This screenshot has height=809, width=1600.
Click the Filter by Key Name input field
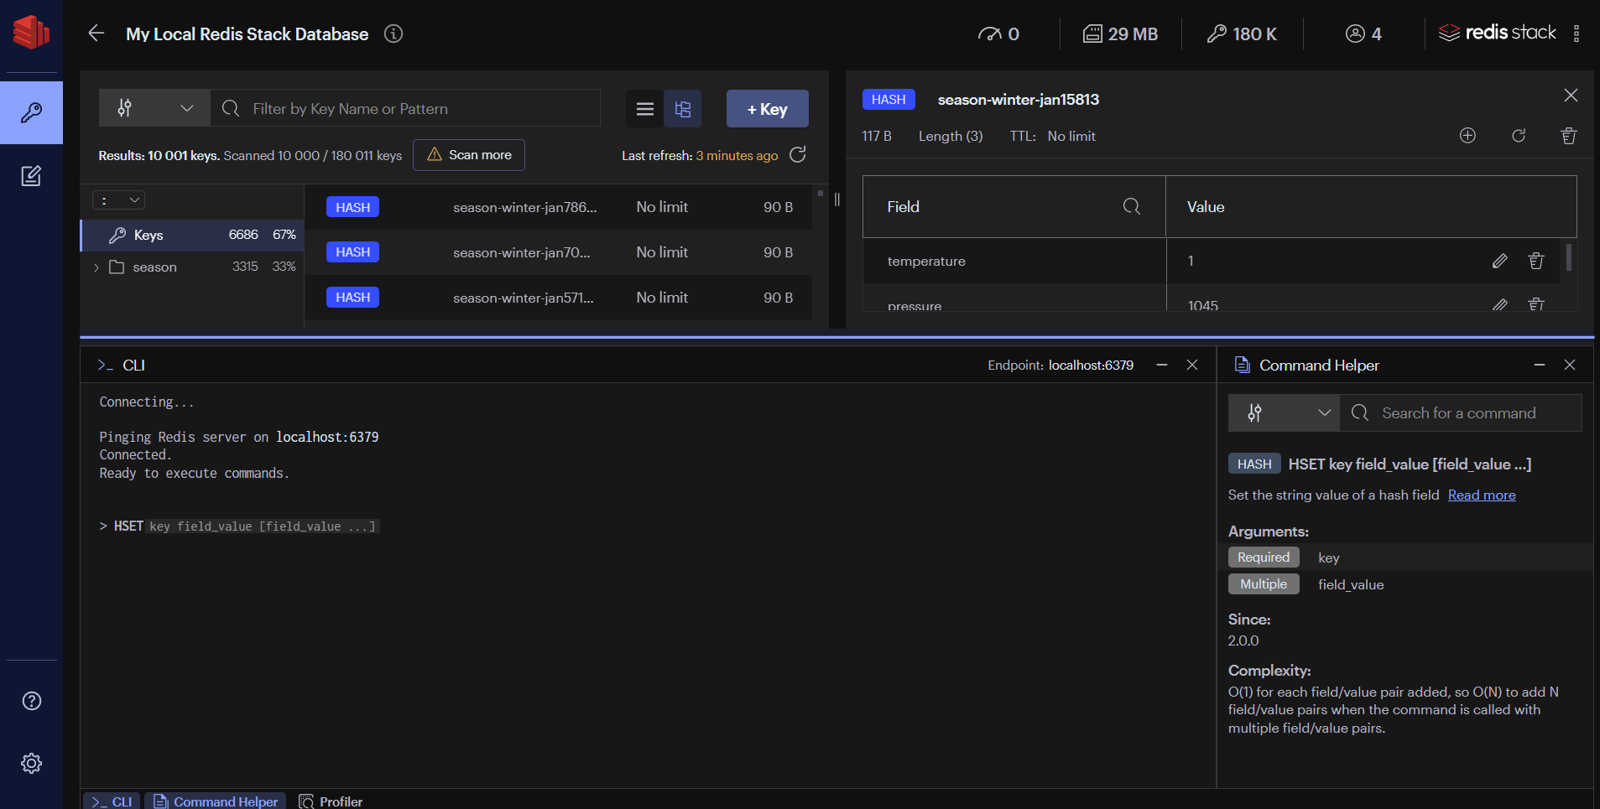405,107
